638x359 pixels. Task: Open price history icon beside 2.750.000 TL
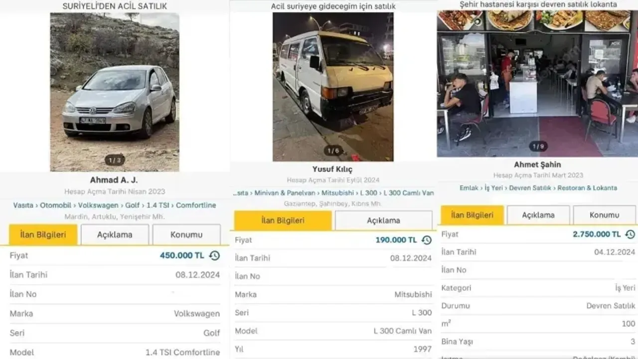pyautogui.click(x=630, y=234)
